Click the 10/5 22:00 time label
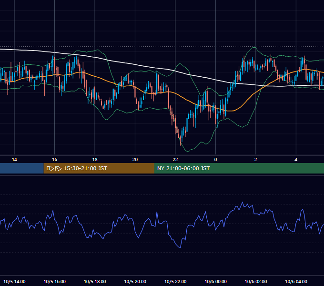The image size is (324, 286). point(175,281)
